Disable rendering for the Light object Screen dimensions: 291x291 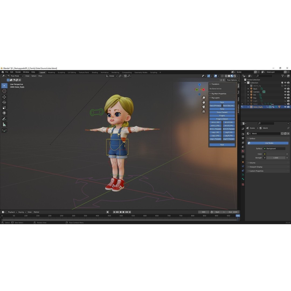point(288,101)
